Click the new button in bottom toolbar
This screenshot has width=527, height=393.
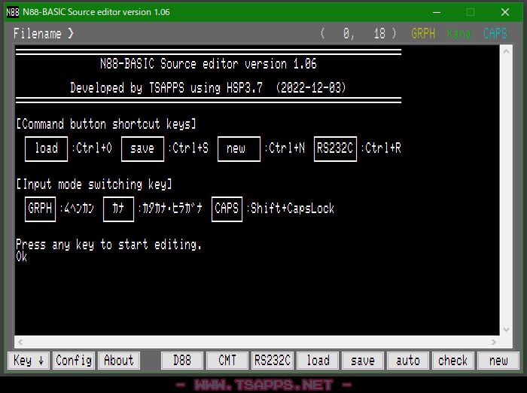point(498,361)
